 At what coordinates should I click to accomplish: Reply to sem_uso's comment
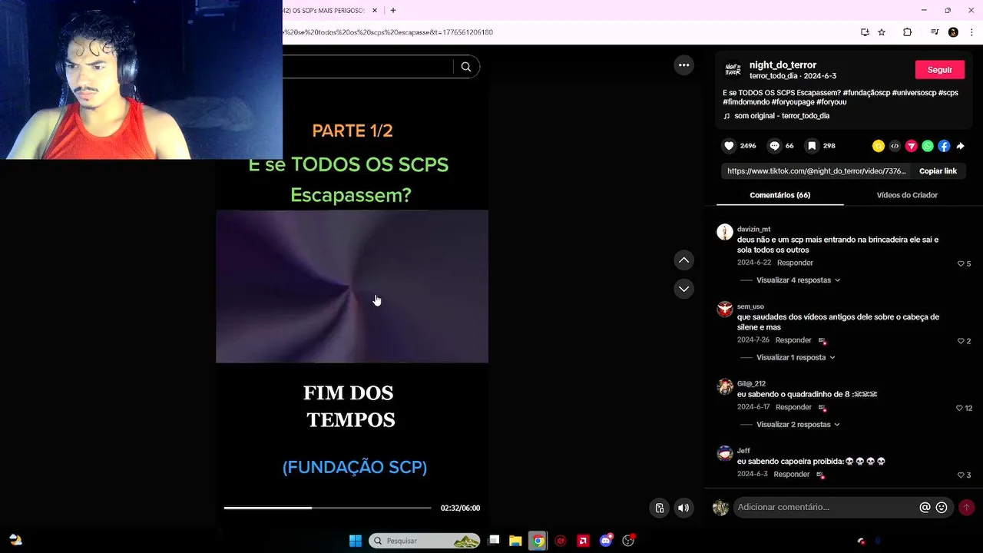coord(793,339)
